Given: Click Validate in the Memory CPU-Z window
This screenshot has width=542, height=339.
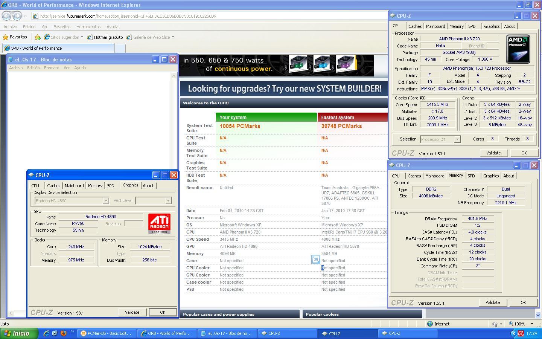Looking at the screenshot, I should pyautogui.click(x=493, y=302).
